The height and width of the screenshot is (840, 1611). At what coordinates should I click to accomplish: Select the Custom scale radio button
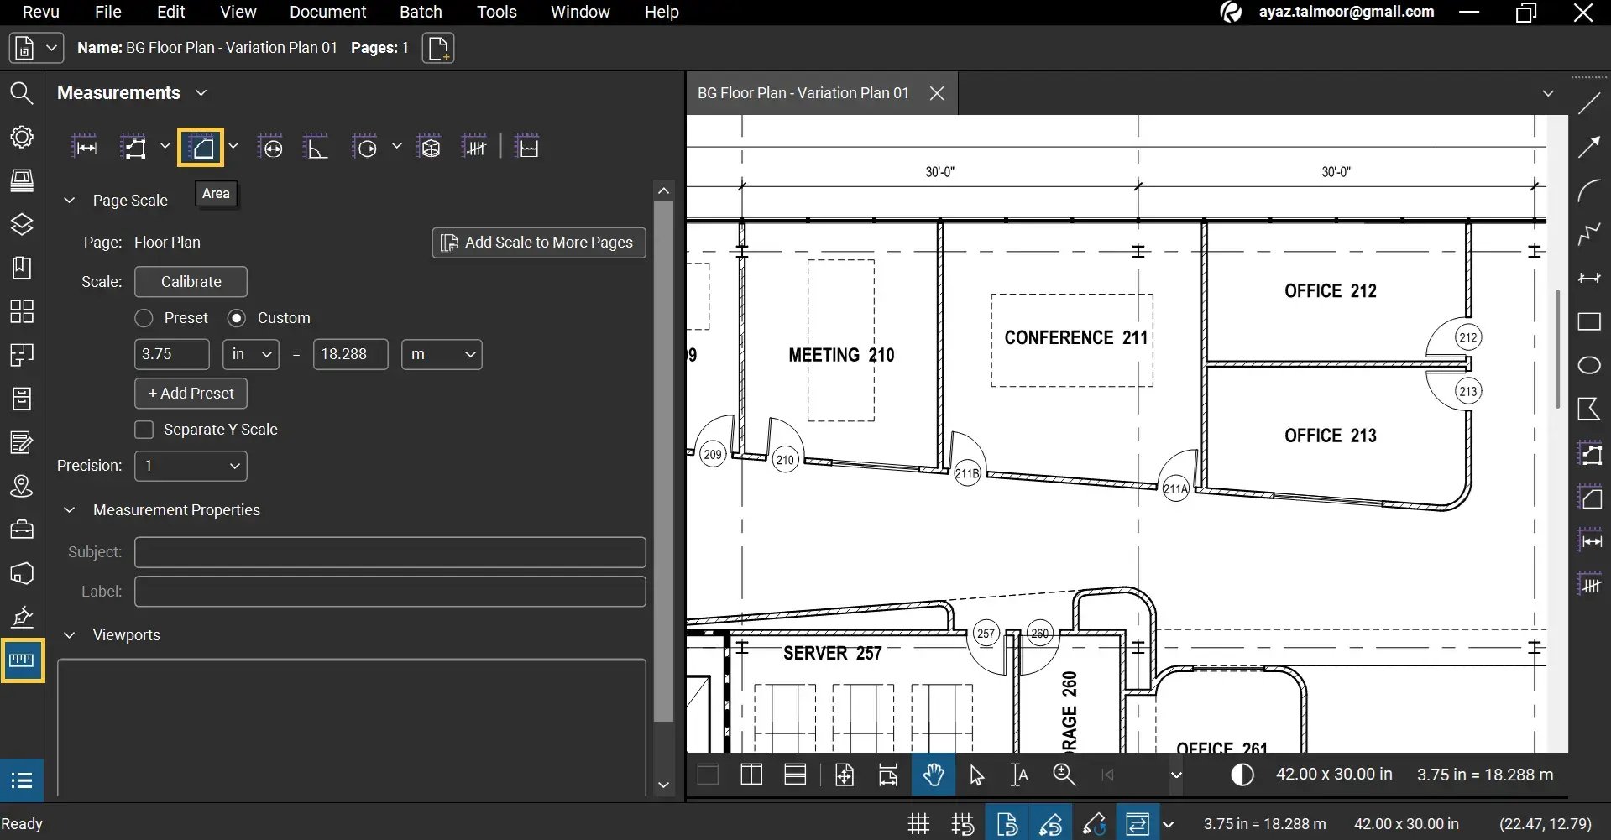point(237,318)
